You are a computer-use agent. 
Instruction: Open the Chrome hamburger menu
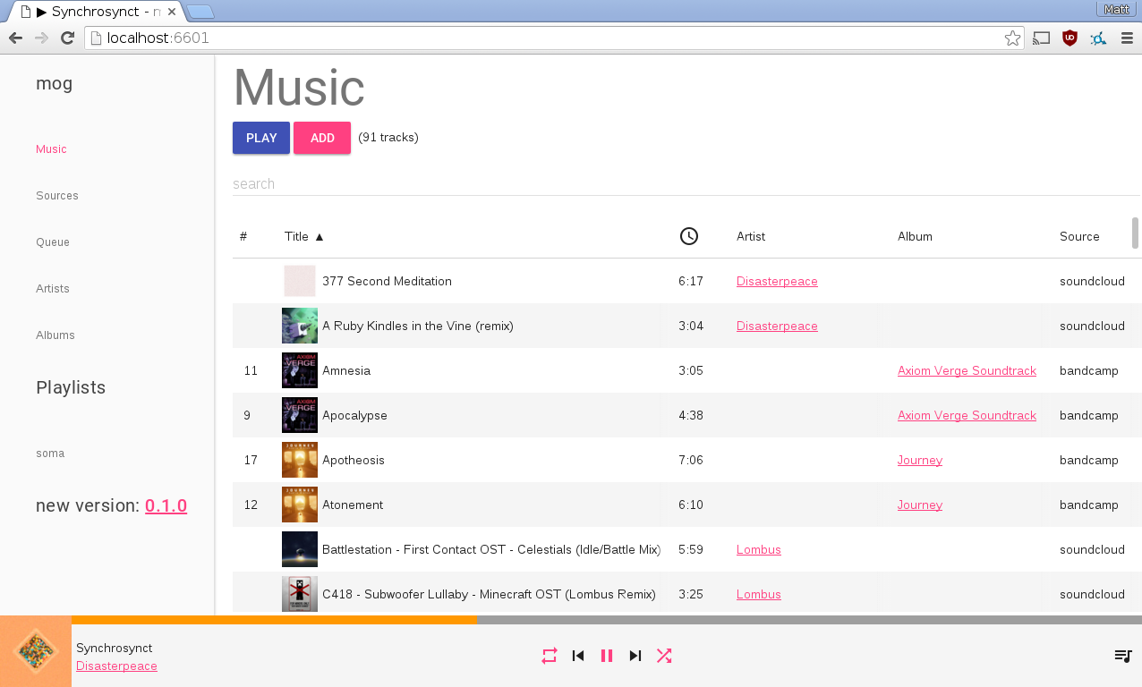coord(1127,38)
